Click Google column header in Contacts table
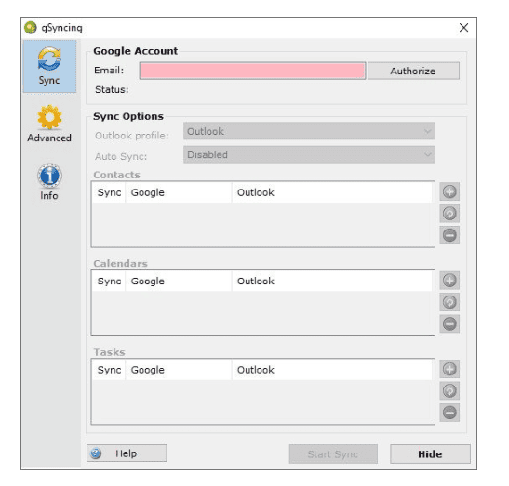Image resolution: width=509 pixels, height=486 pixels. click(x=179, y=192)
